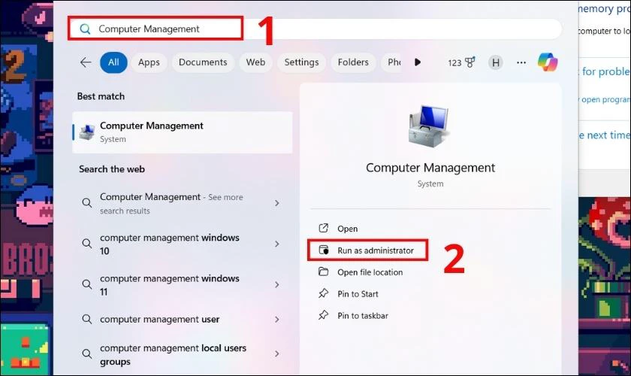Click the folder icon for Open file location
This screenshot has width=631, height=376.
pyautogui.click(x=324, y=271)
